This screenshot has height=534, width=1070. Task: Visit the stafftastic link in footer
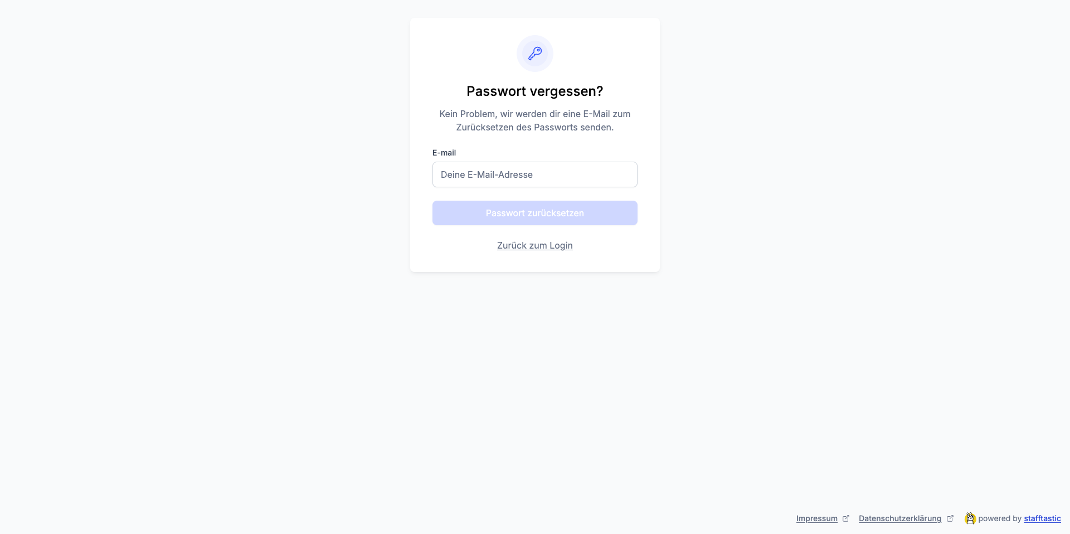1042,518
